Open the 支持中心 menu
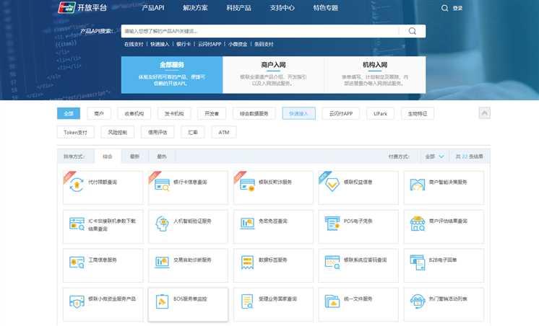 tap(282, 8)
